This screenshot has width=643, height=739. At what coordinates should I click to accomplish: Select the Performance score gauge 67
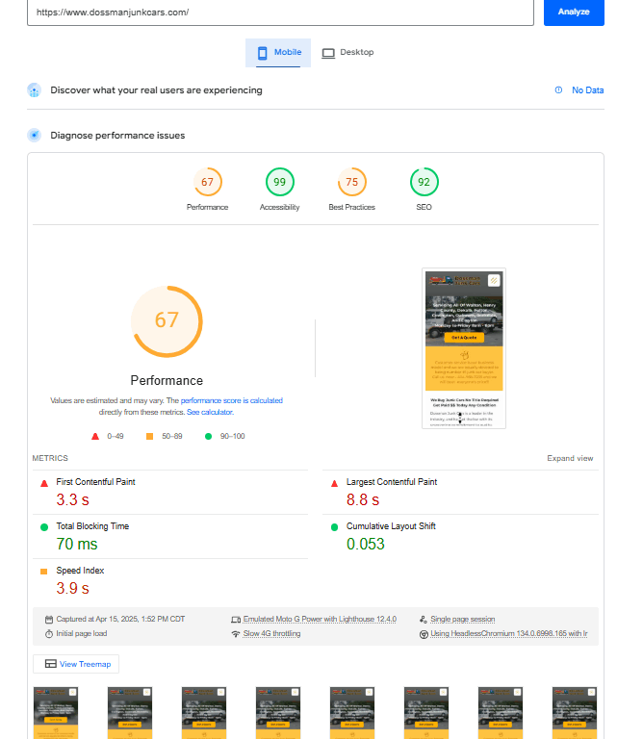tap(207, 182)
